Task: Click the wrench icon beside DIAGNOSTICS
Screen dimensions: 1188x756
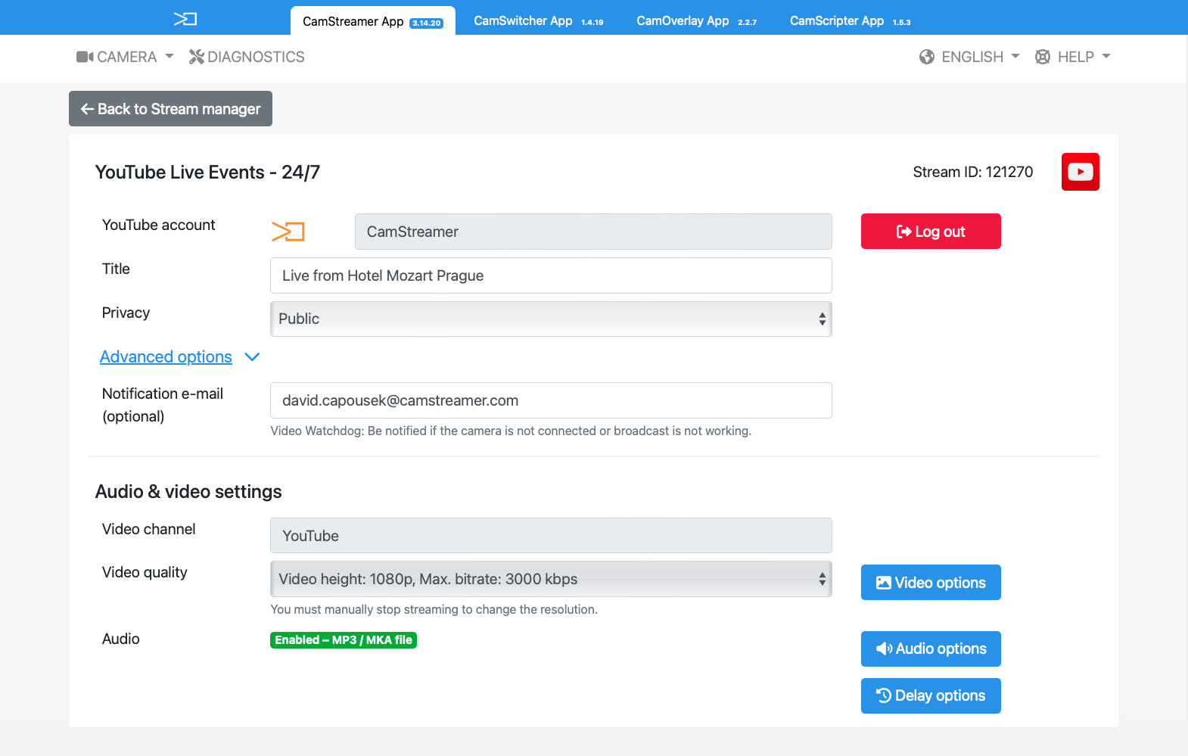Action: point(197,57)
